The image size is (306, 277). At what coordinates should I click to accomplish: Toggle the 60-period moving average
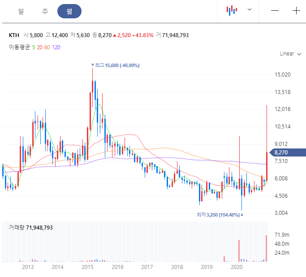[47, 47]
